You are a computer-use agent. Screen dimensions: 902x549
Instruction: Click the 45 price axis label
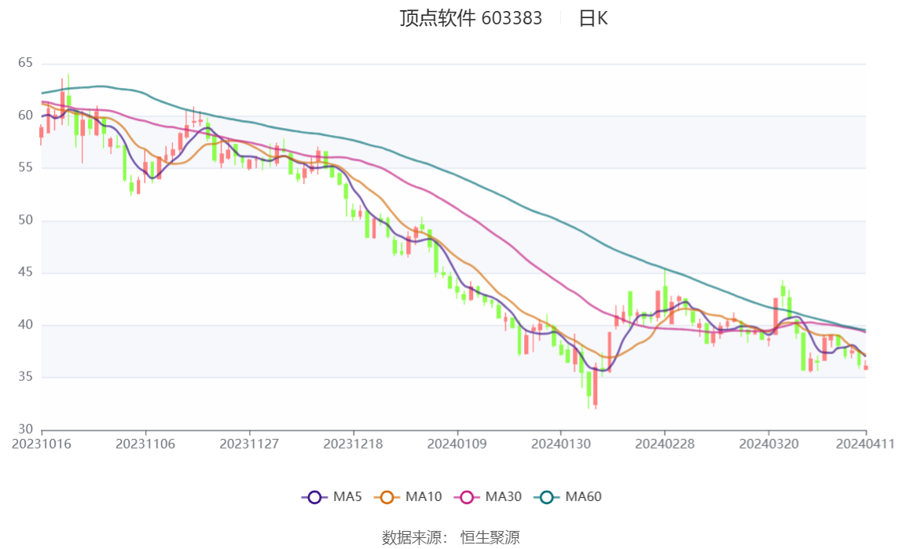(25, 273)
